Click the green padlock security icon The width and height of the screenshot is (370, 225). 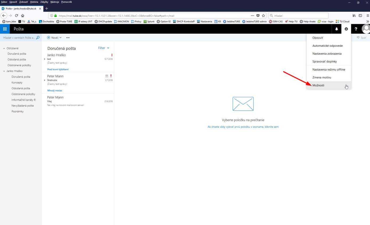click(55, 15)
